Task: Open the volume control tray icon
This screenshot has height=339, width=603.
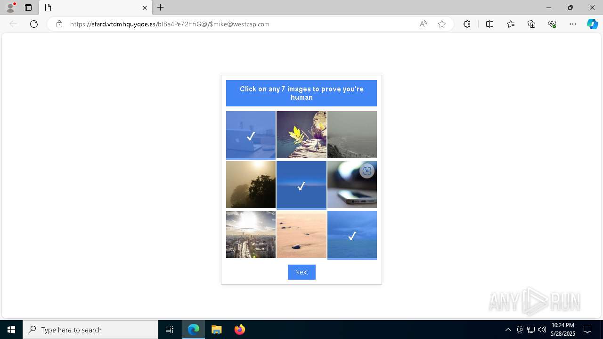Action: pyautogui.click(x=542, y=330)
